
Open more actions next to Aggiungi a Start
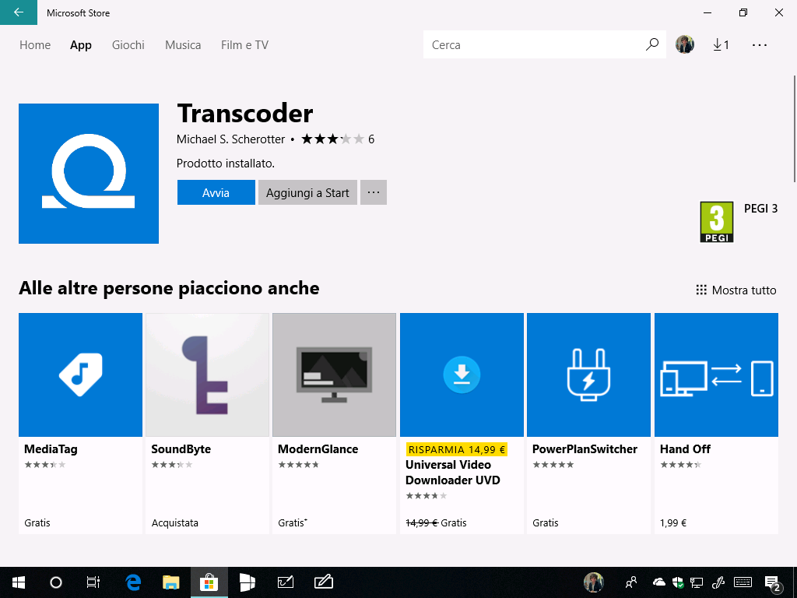point(374,192)
